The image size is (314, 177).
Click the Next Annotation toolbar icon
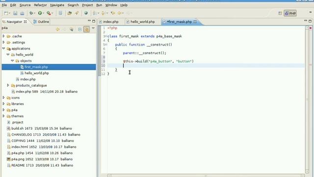(95, 13)
